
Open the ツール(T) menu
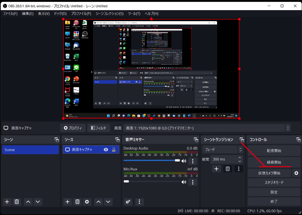[x=134, y=14]
